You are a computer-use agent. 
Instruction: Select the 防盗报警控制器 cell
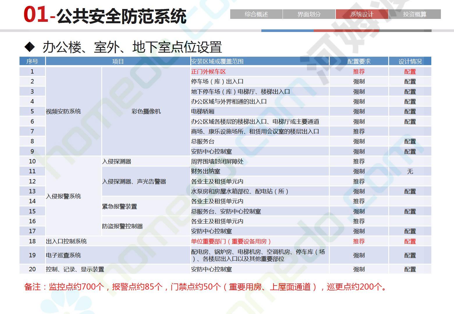146,226
